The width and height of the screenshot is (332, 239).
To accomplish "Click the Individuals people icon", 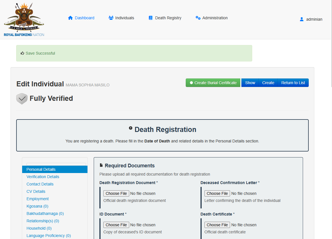I will coord(111,18).
